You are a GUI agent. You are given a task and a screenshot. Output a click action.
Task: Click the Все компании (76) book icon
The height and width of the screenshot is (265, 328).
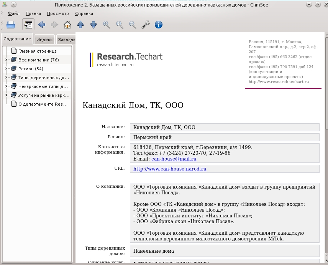[13, 60]
